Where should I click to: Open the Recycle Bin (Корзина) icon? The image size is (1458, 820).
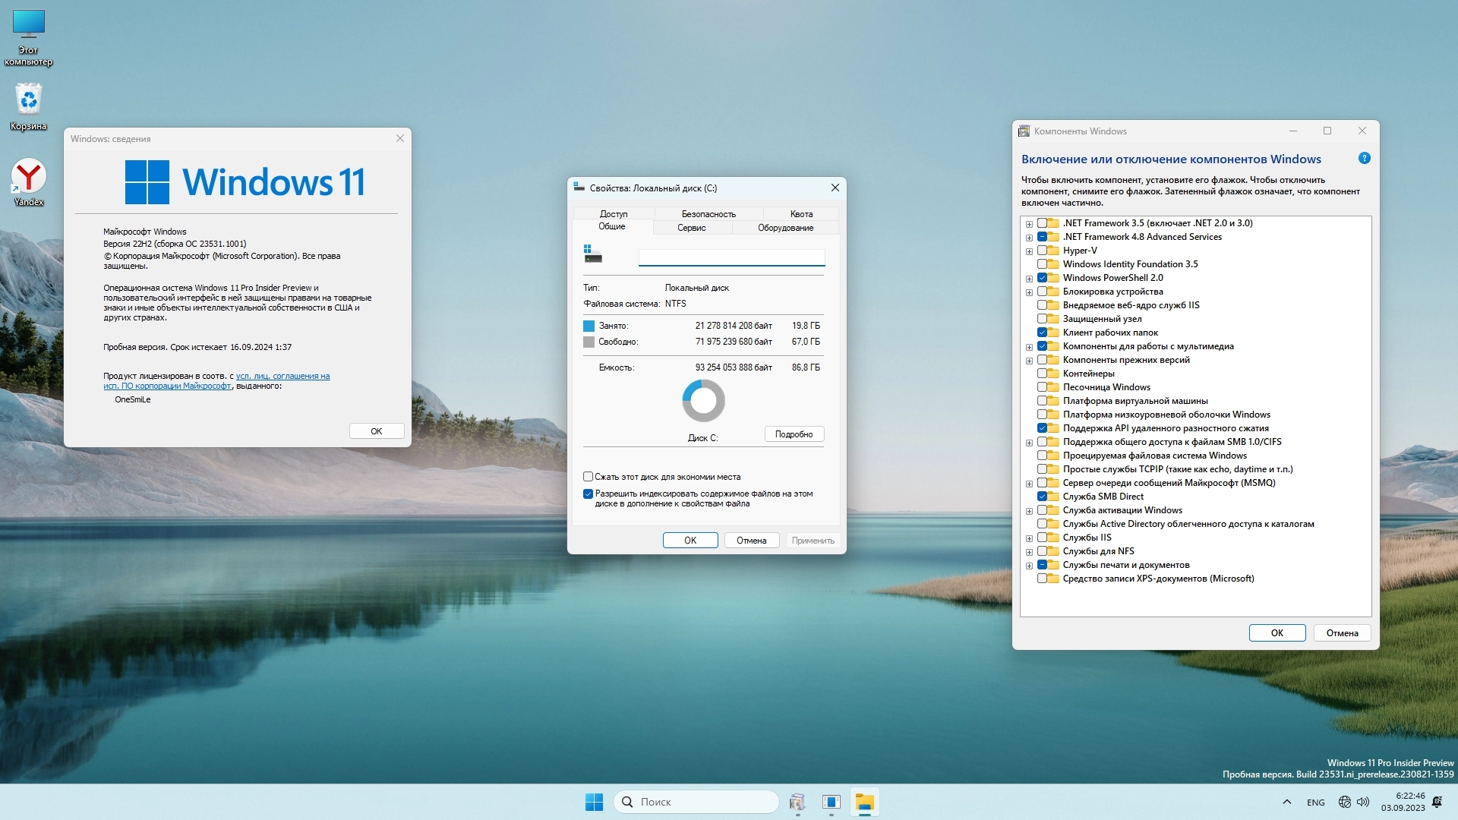pyautogui.click(x=29, y=100)
